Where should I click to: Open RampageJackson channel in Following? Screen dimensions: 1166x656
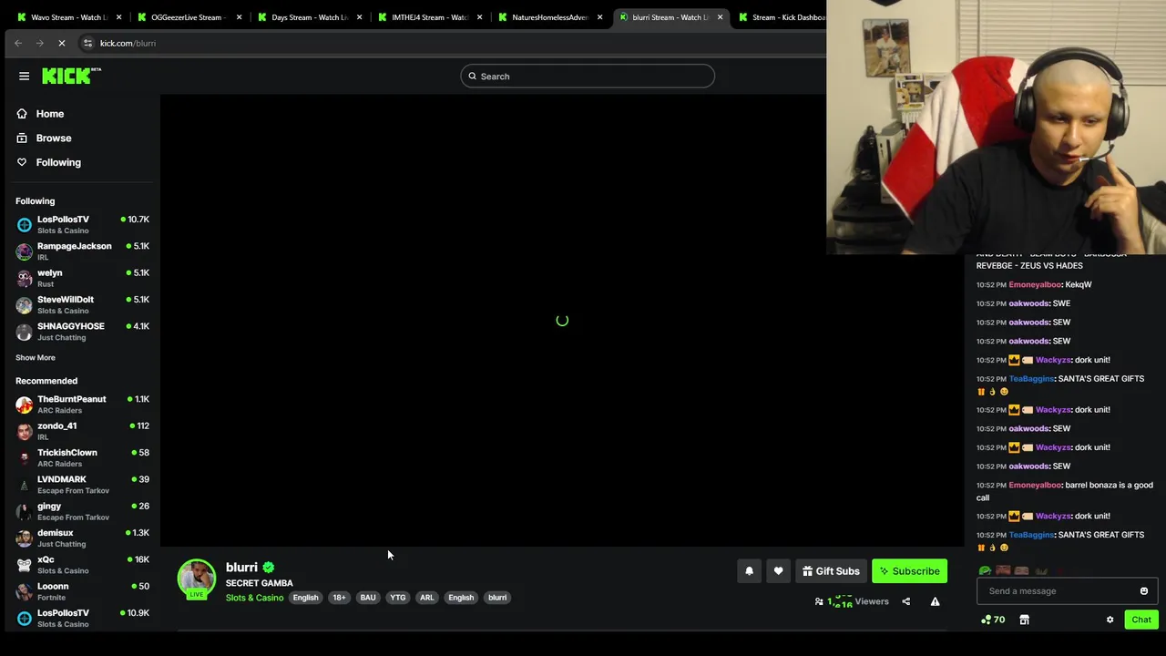[82, 251]
